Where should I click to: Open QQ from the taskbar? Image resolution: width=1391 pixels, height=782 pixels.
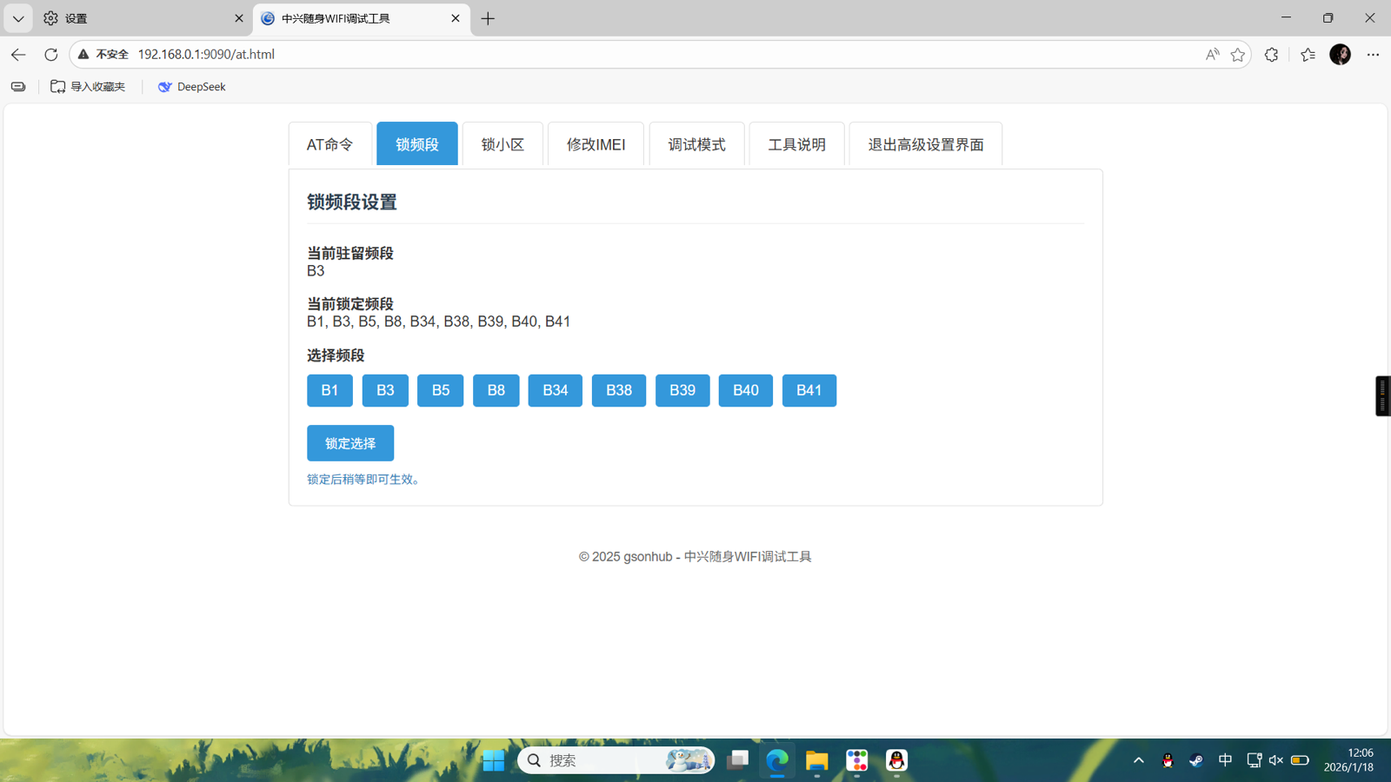tap(897, 761)
